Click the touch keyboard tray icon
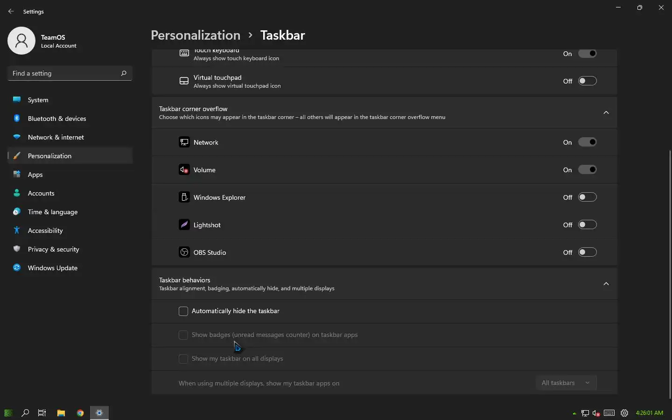This screenshot has height=420, width=672. pos(609,413)
